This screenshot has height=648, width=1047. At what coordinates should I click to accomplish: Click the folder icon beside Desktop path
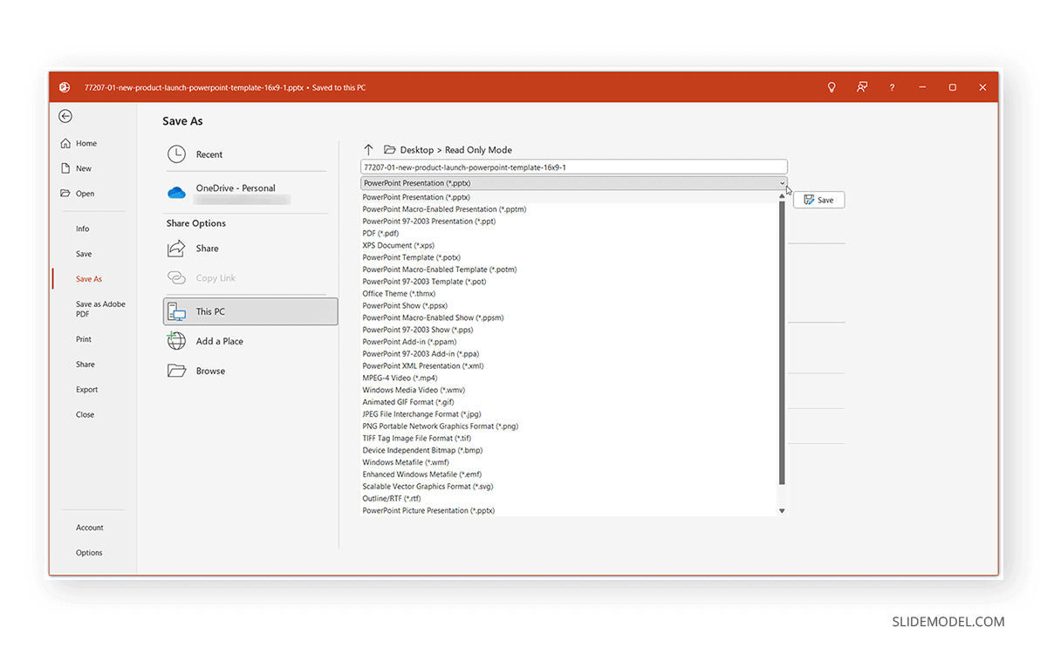click(390, 150)
